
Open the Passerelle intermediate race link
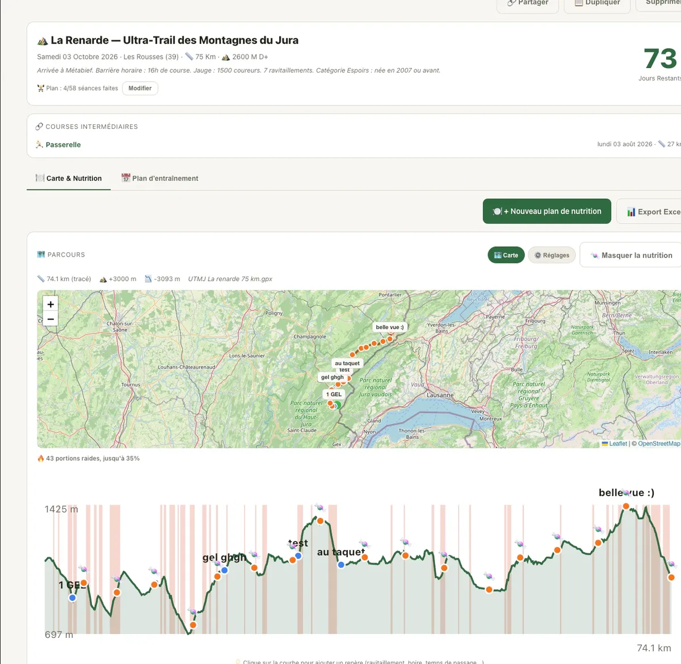[63, 145]
